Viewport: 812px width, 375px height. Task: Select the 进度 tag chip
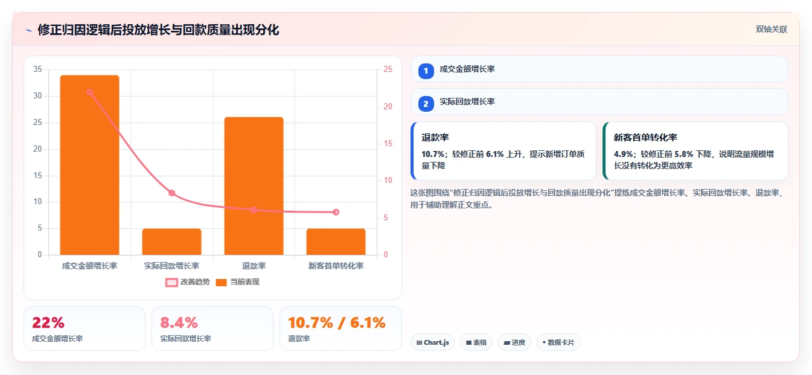[x=514, y=342]
